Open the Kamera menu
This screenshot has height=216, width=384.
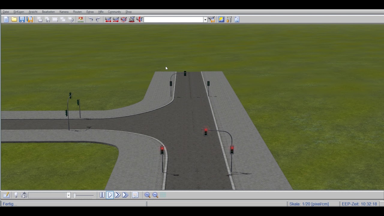64,12
